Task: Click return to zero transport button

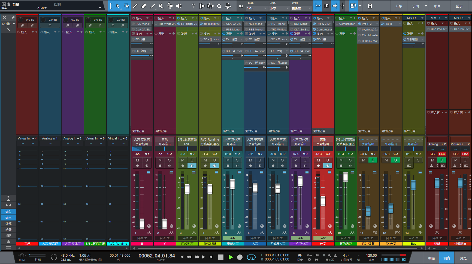Action: coord(211,257)
